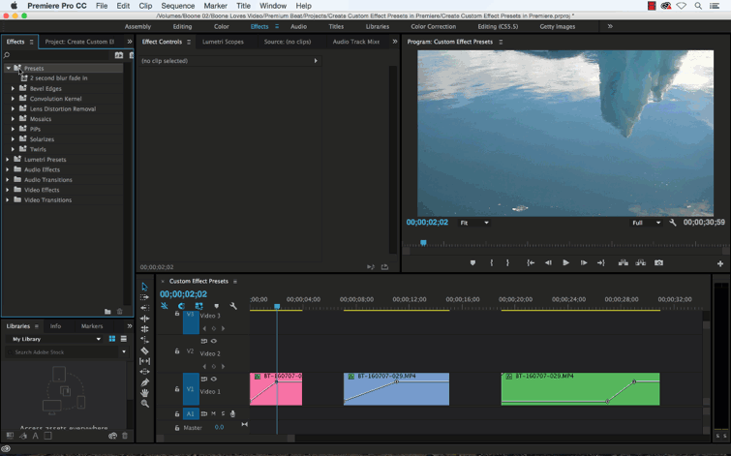Play the sequence in Program monitor
The width and height of the screenshot is (731, 456).
pyautogui.click(x=565, y=262)
